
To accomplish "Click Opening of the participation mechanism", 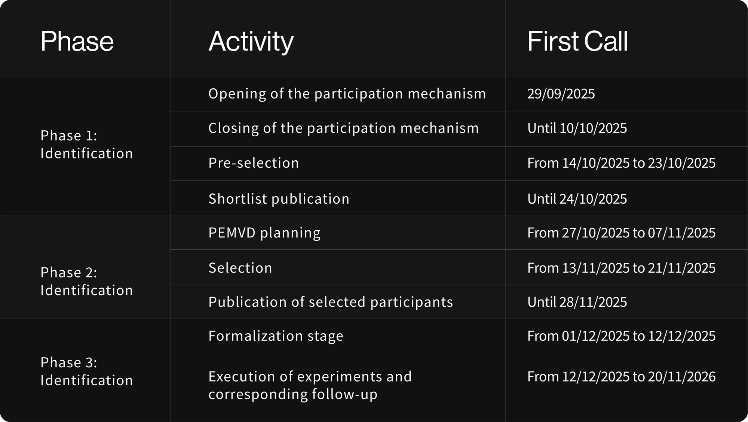I will [x=347, y=94].
